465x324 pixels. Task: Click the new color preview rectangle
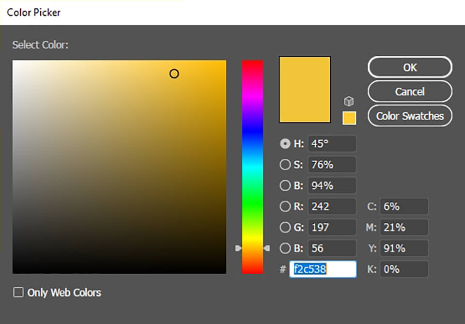tap(305, 89)
